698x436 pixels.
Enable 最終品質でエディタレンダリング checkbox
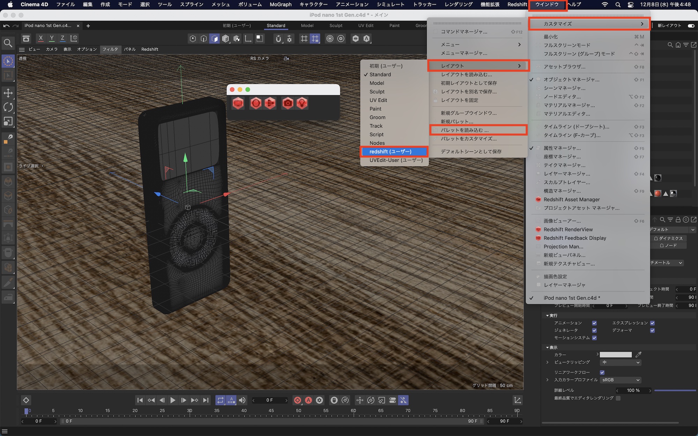tap(618, 398)
